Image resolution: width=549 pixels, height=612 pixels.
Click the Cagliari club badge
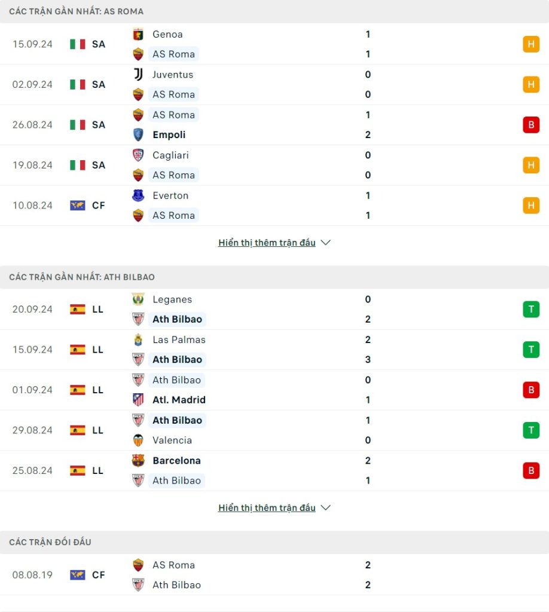(138, 155)
